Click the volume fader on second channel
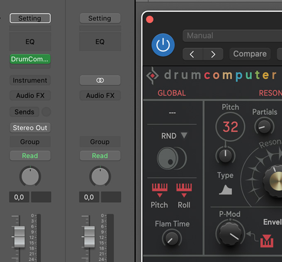The image size is (282, 262). tap(90, 237)
